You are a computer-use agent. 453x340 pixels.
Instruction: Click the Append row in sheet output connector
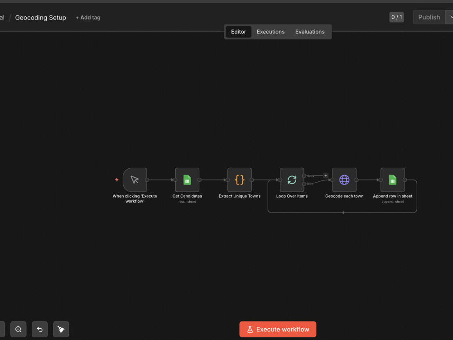[x=405, y=180]
